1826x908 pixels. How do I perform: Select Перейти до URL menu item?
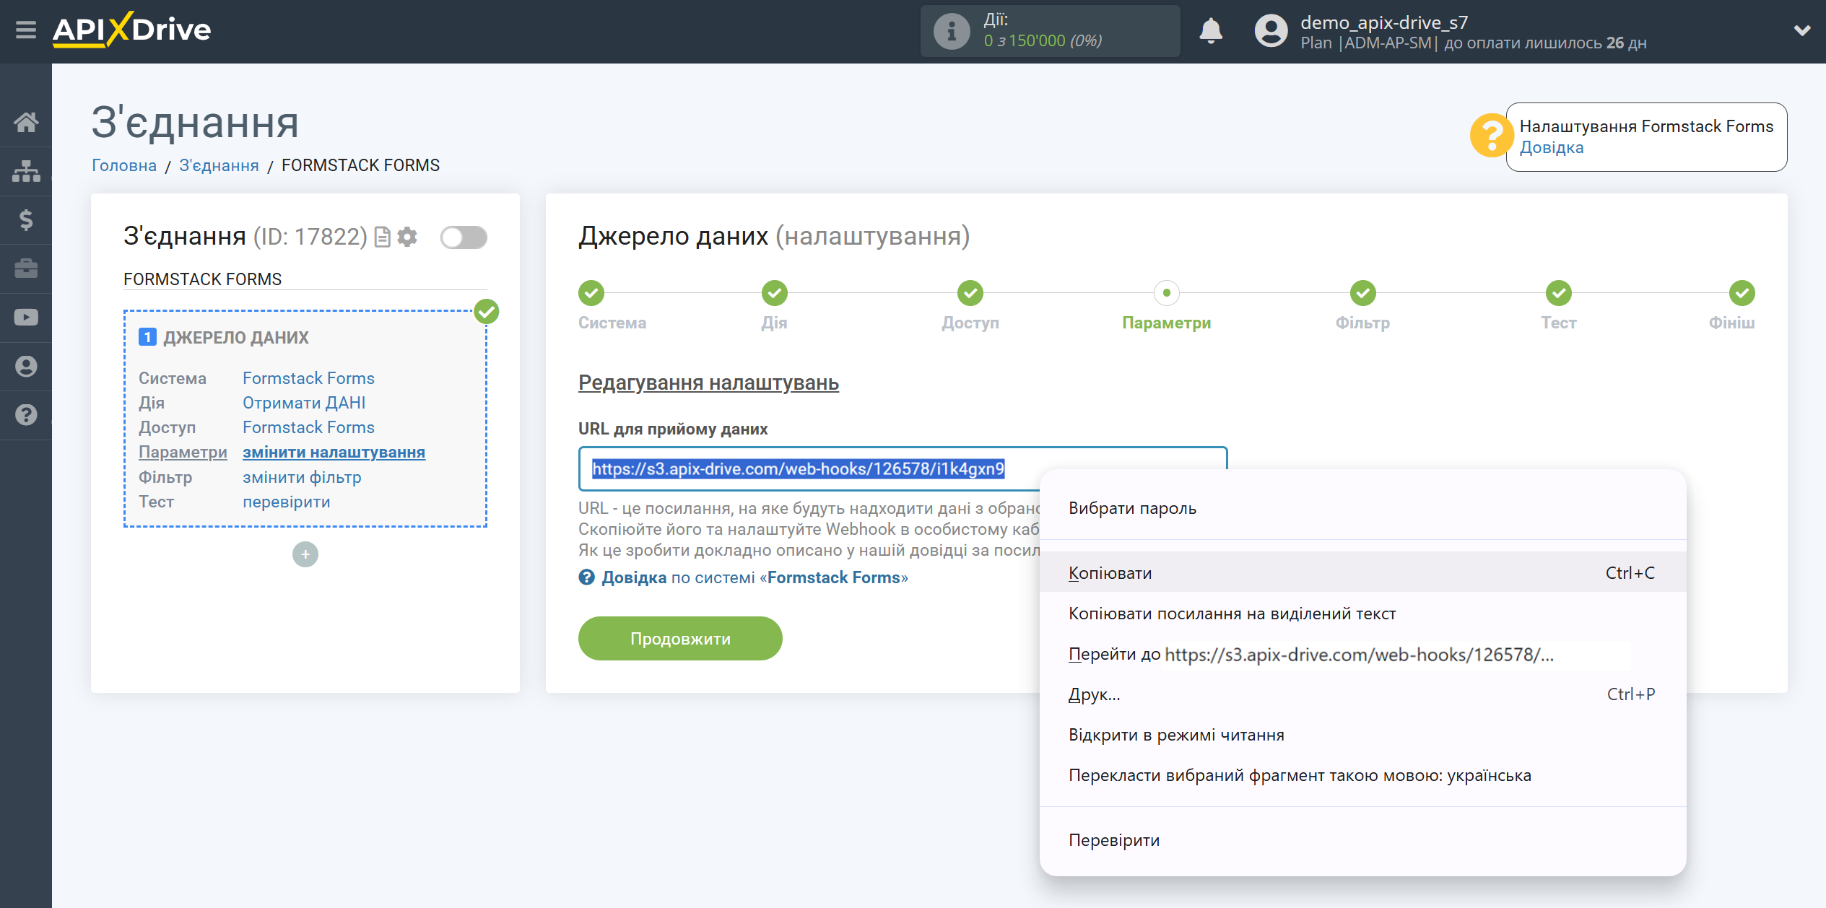pos(1362,654)
